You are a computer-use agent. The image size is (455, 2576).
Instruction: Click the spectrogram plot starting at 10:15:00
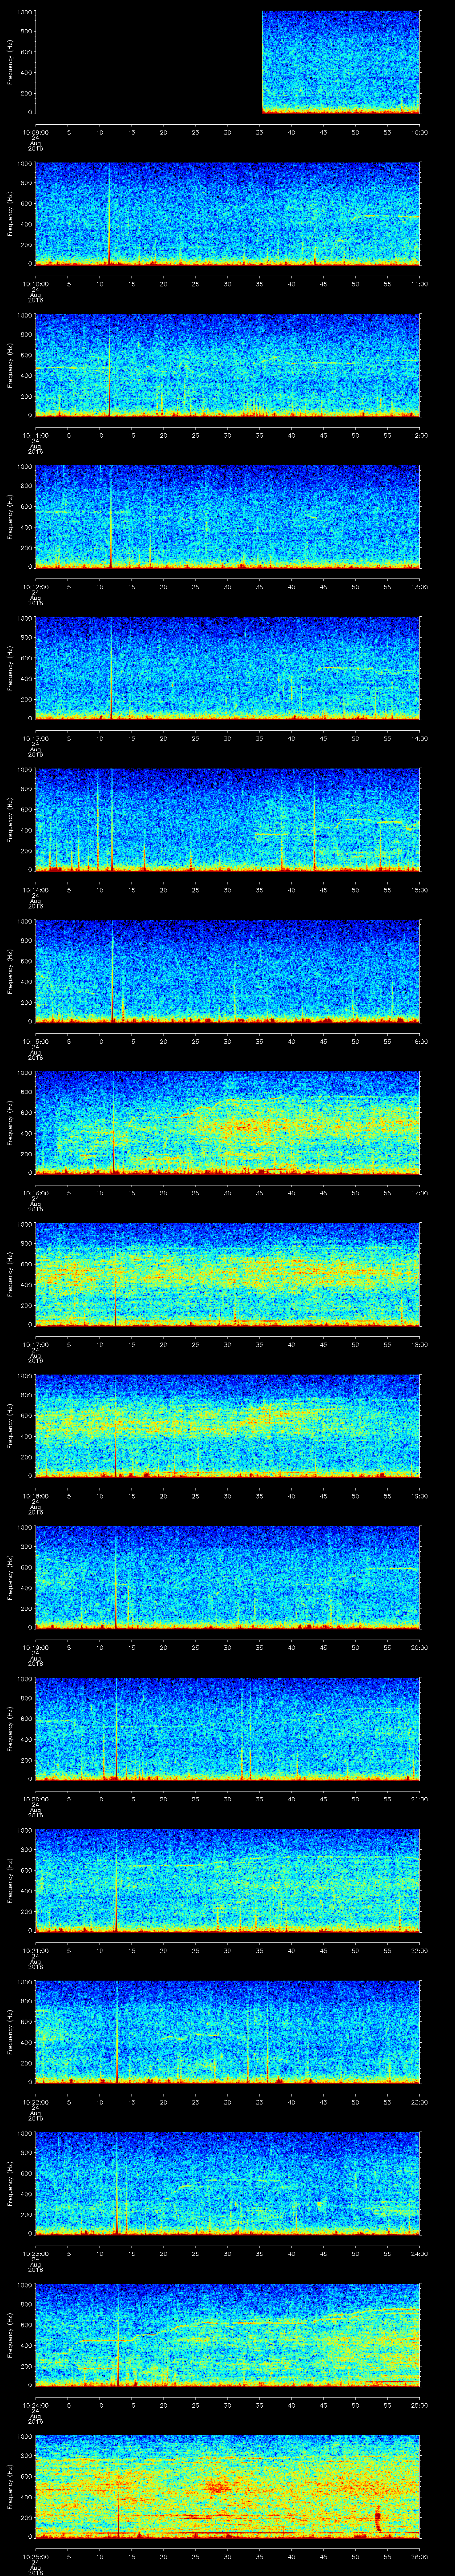coord(227,972)
